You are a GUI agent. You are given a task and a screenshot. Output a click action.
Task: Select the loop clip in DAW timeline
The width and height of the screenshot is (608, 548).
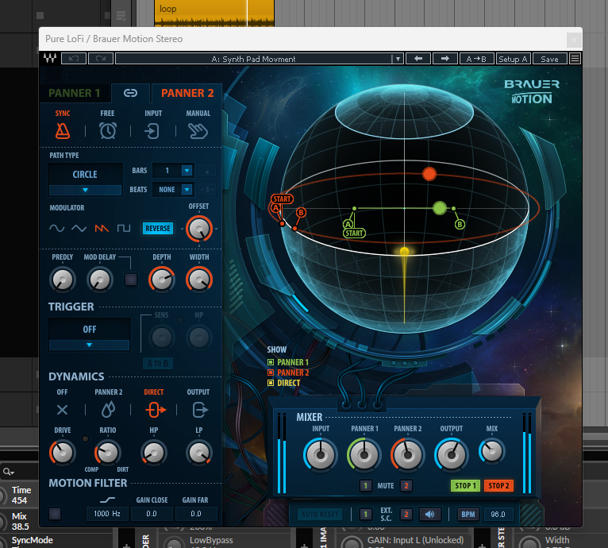pyautogui.click(x=214, y=14)
